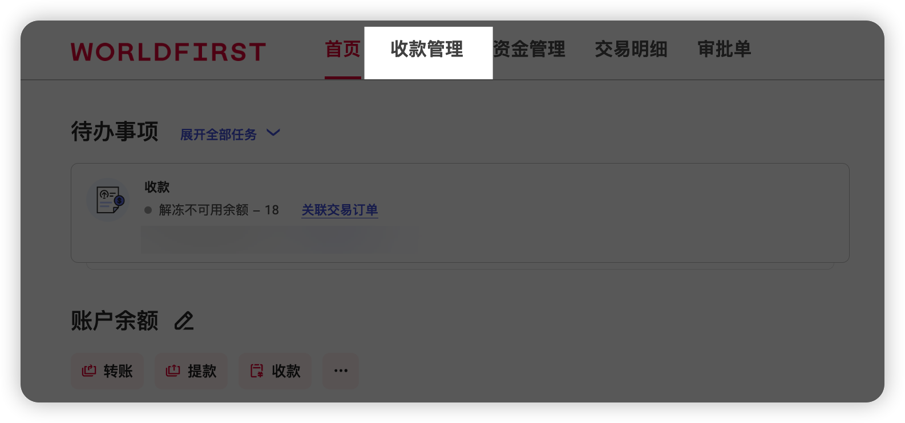This screenshot has height=423, width=905.
Task: Expand 展开全部任务 task list
Action: click(219, 135)
